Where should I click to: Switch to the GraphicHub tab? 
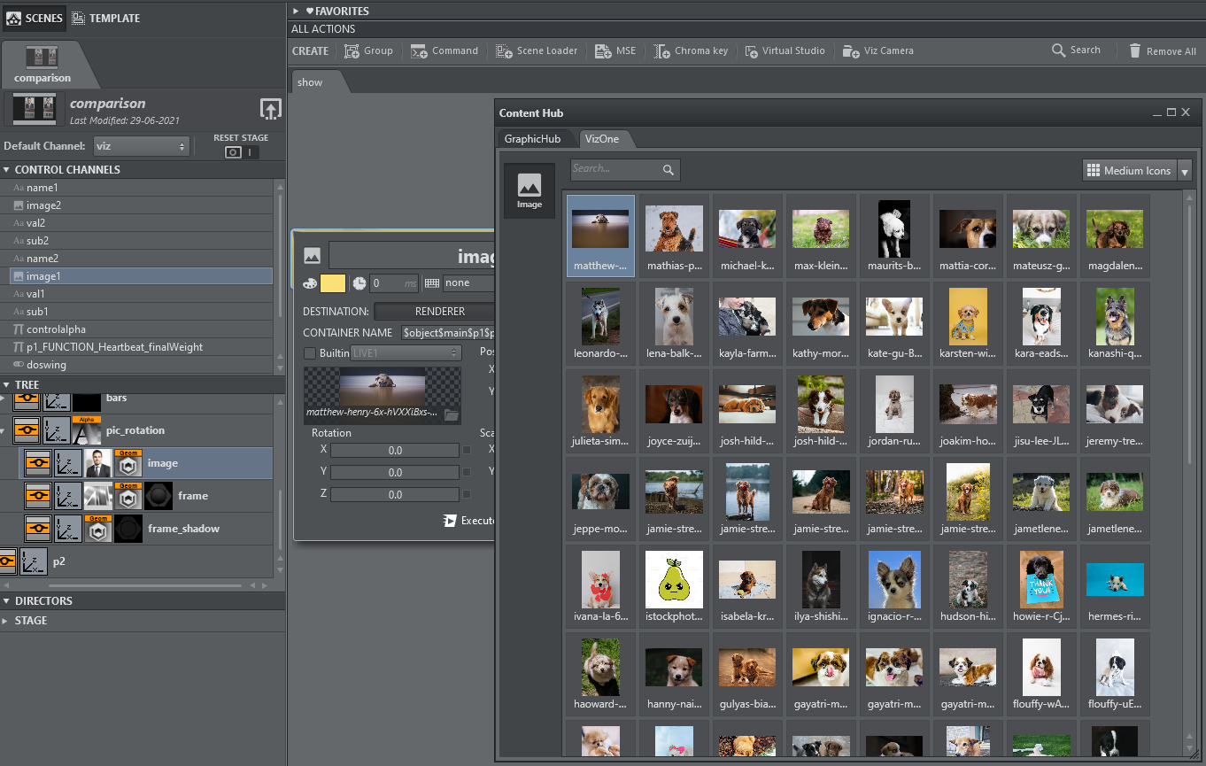(532, 139)
